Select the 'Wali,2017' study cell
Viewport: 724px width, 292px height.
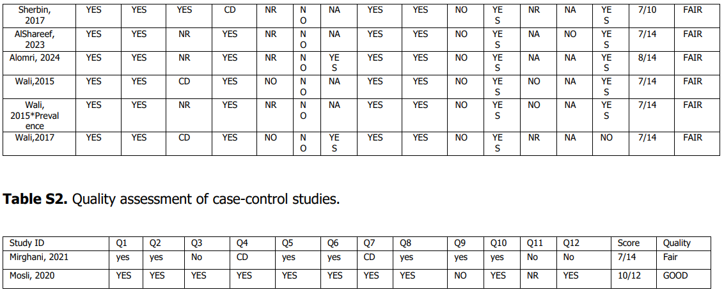[x=38, y=137]
